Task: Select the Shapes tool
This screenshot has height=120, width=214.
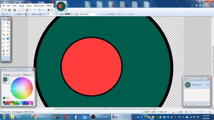Action: pos(6,58)
